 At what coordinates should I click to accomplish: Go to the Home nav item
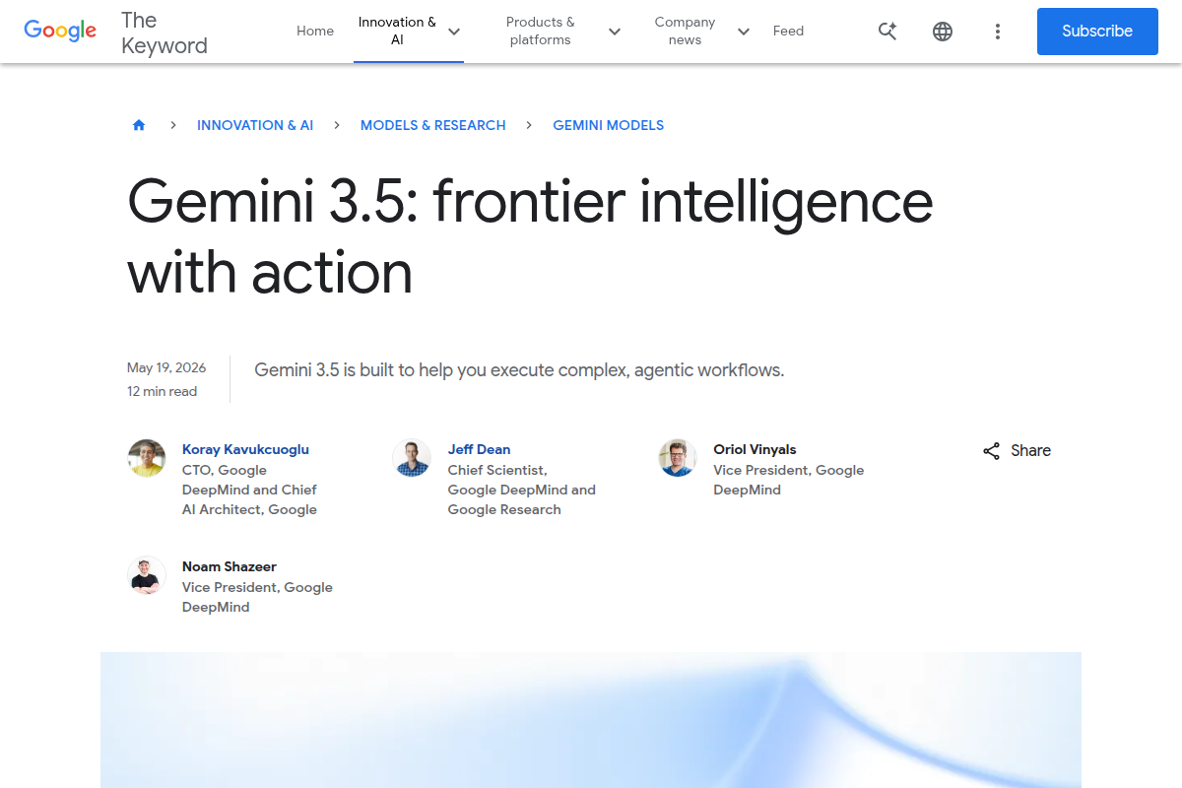pos(315,32)
